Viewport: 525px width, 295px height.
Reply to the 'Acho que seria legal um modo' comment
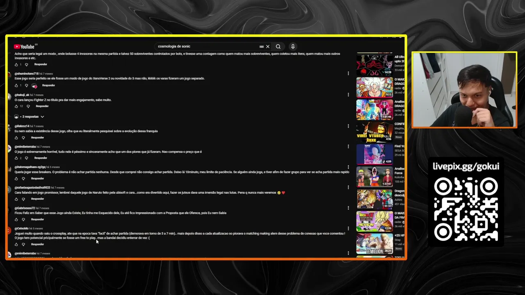[41, 64]
